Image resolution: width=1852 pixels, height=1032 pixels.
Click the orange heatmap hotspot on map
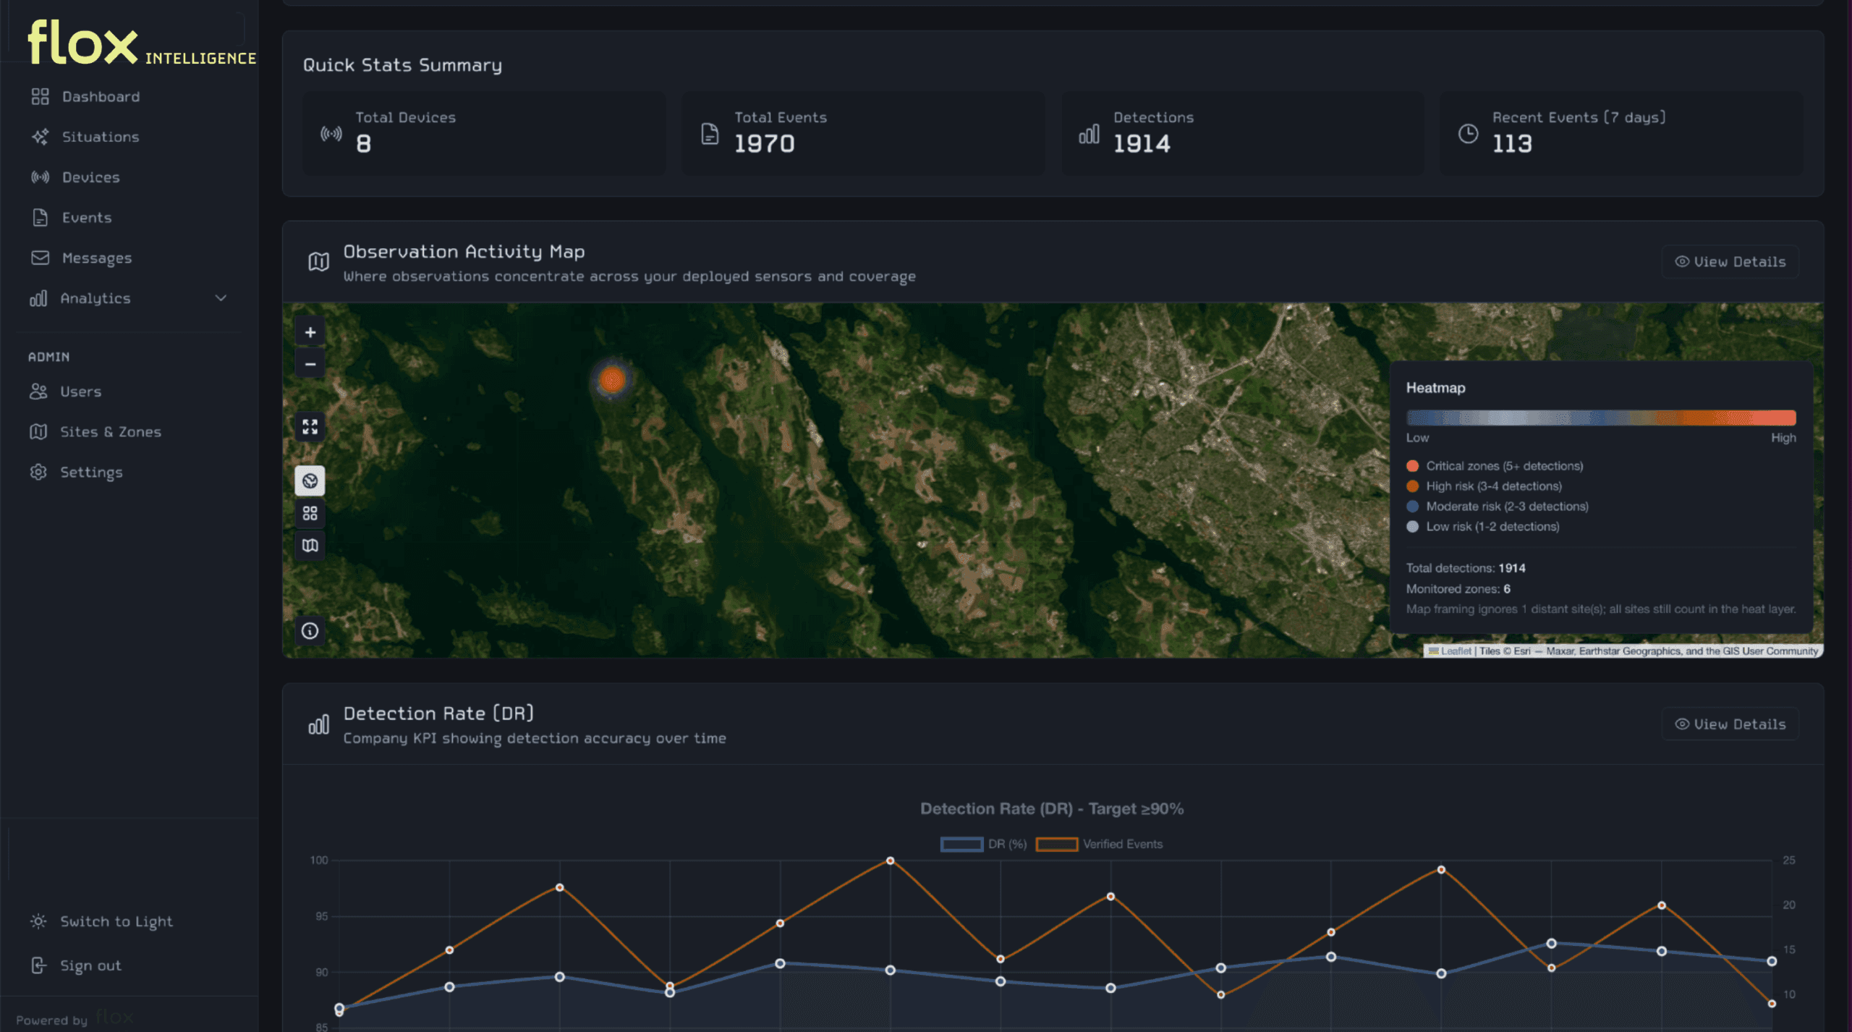(x=613, y=379)
